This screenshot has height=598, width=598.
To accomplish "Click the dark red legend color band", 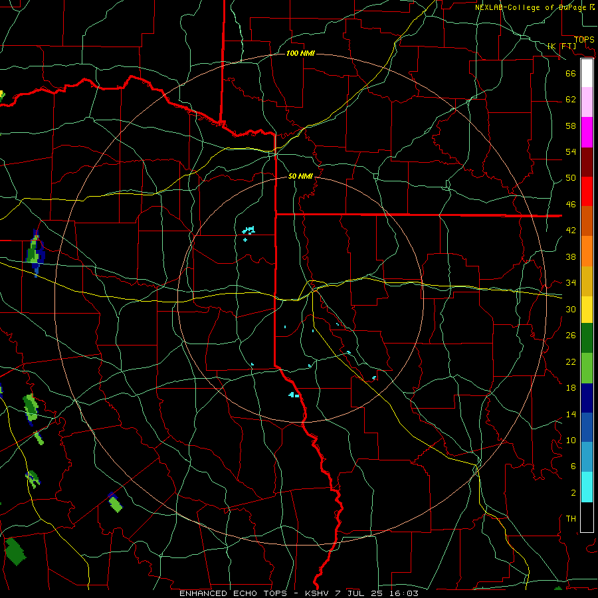I will tap(587, 161).
